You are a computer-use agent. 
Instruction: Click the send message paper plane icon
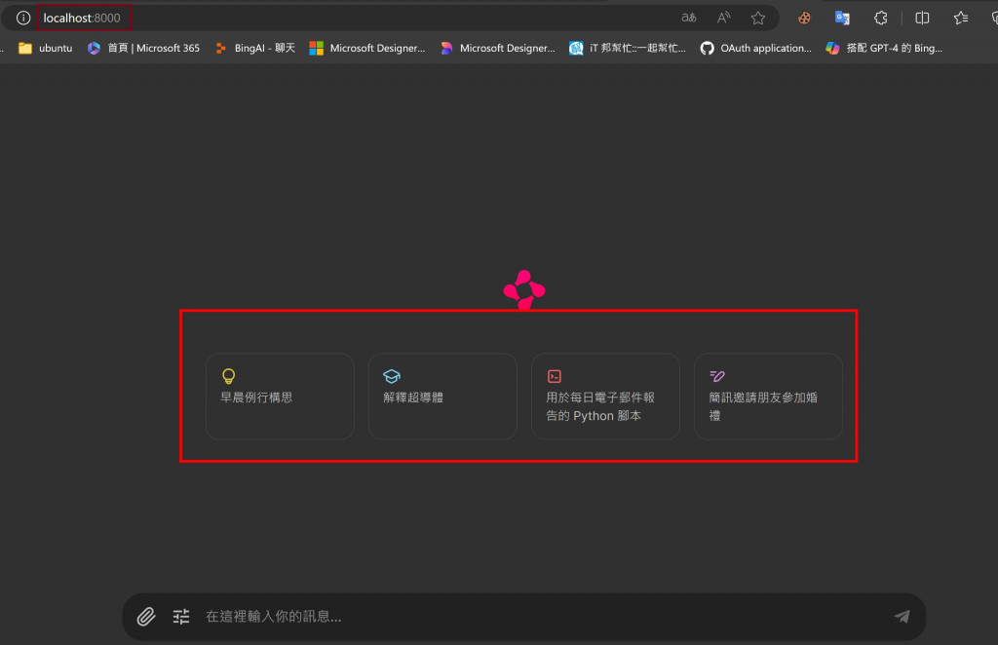(902, 617)
